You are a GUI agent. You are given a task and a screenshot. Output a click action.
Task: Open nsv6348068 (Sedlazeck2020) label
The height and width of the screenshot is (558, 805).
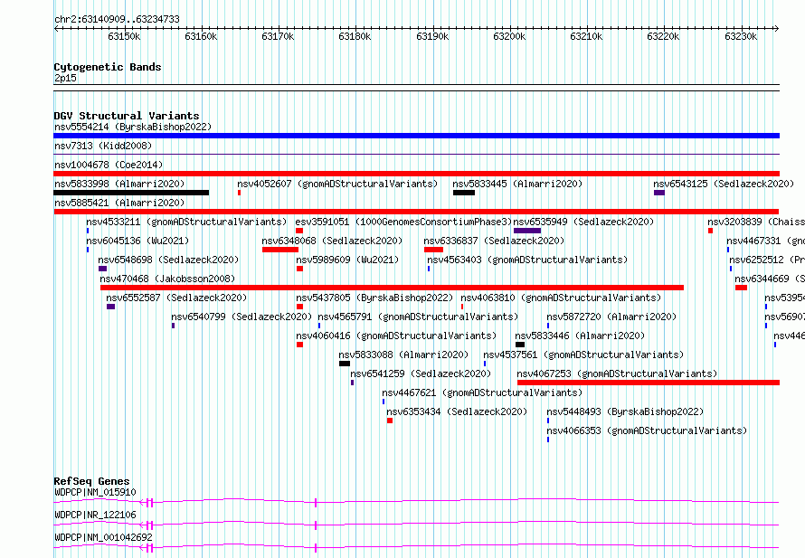(x=332, y=241)
